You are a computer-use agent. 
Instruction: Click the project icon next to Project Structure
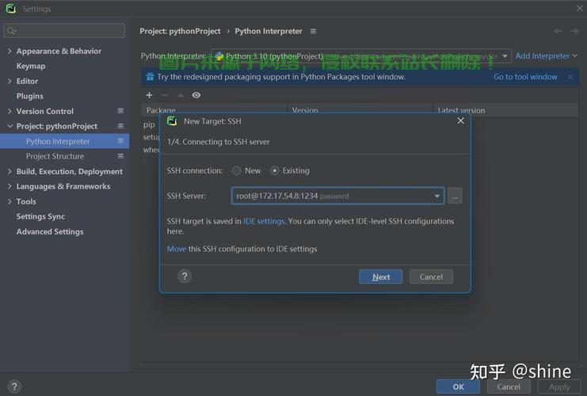120,156
